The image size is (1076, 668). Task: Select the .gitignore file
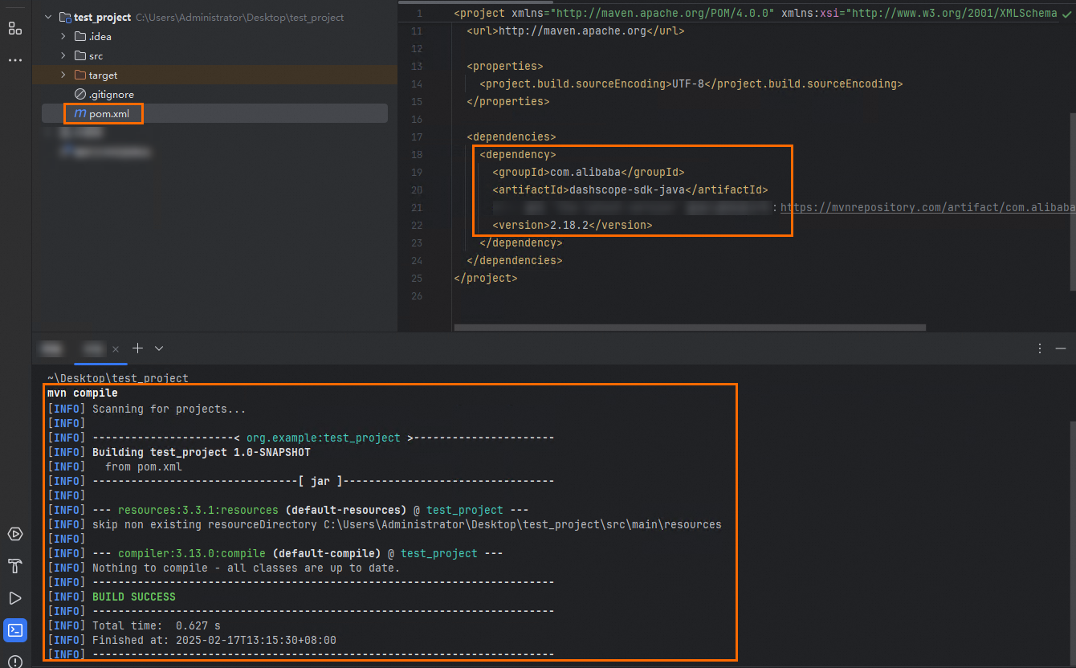point(111,94)
